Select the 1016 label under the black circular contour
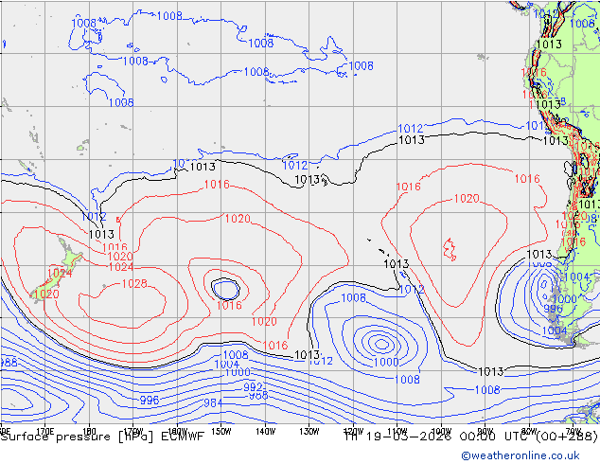Viewport: 600px width, 464px height. pyautogui.click(x=229, y=305)
